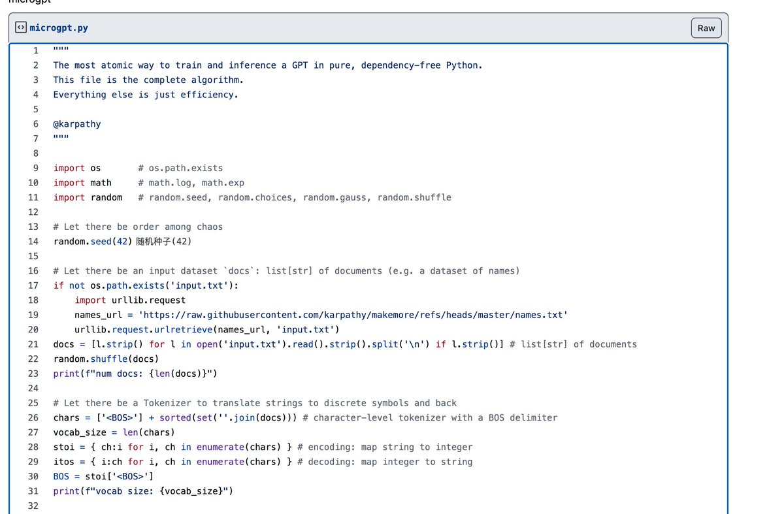Click the random.seed(42) call

pyautogui.click(x=93, y=242)
